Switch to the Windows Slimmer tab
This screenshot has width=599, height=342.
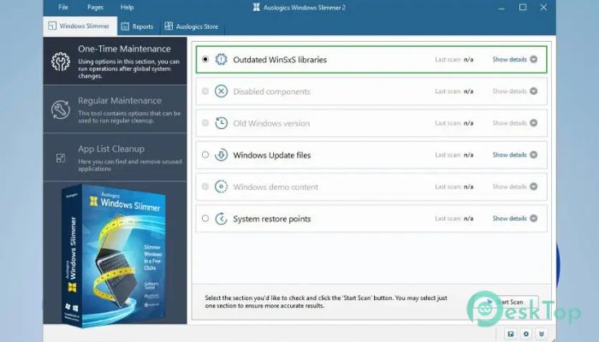(80, 26)
